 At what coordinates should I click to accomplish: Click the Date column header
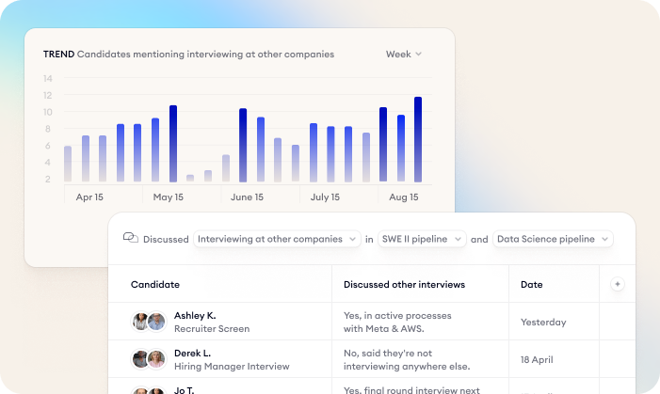pyautogui.click(x=531, y=284)
